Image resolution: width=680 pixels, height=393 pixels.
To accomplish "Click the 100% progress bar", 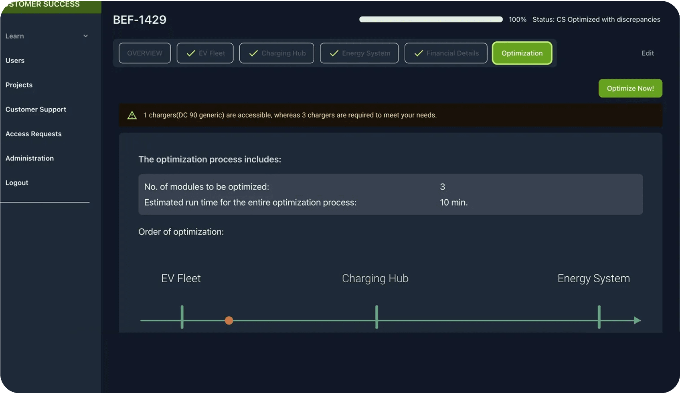I will point(431,20).
